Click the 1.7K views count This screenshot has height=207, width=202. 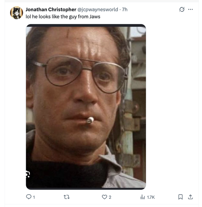151,197
